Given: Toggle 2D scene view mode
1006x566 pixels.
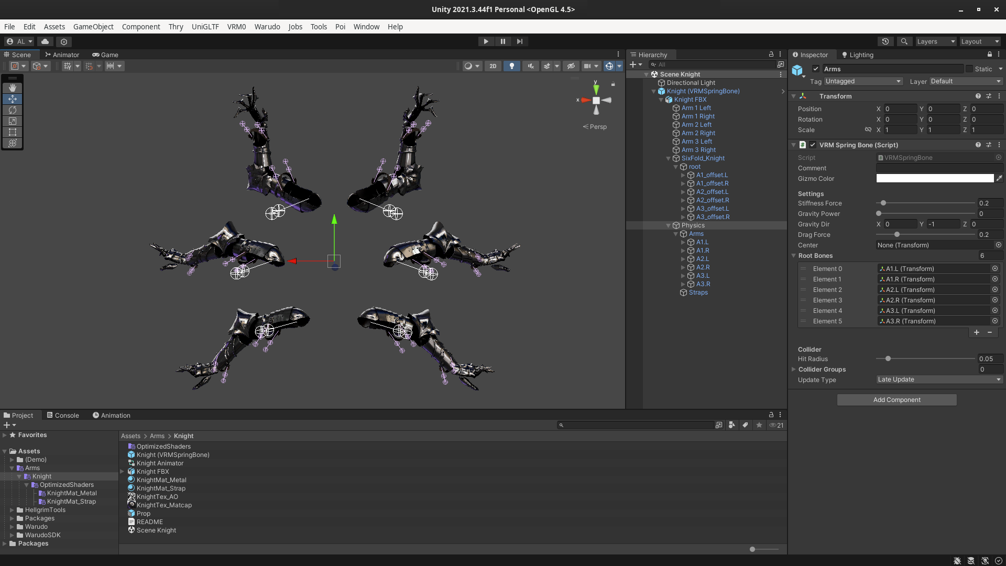Looking at the screenshot, I should tap(493, 66).
